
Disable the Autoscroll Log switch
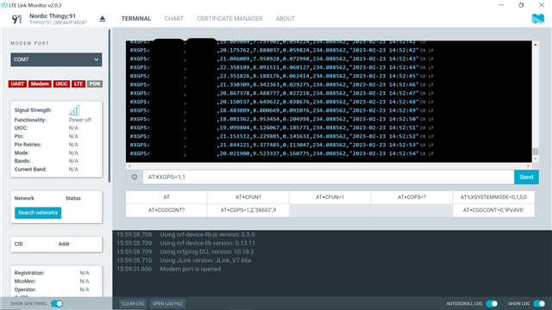(x=492, y=304)
